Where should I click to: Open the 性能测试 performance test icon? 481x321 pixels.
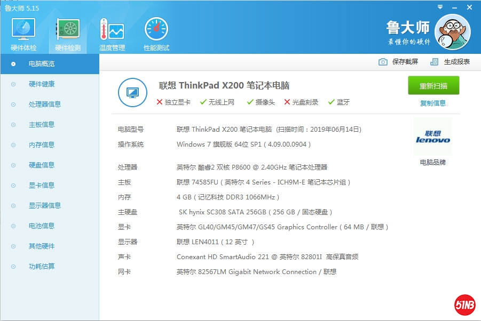tap(156, 31)
